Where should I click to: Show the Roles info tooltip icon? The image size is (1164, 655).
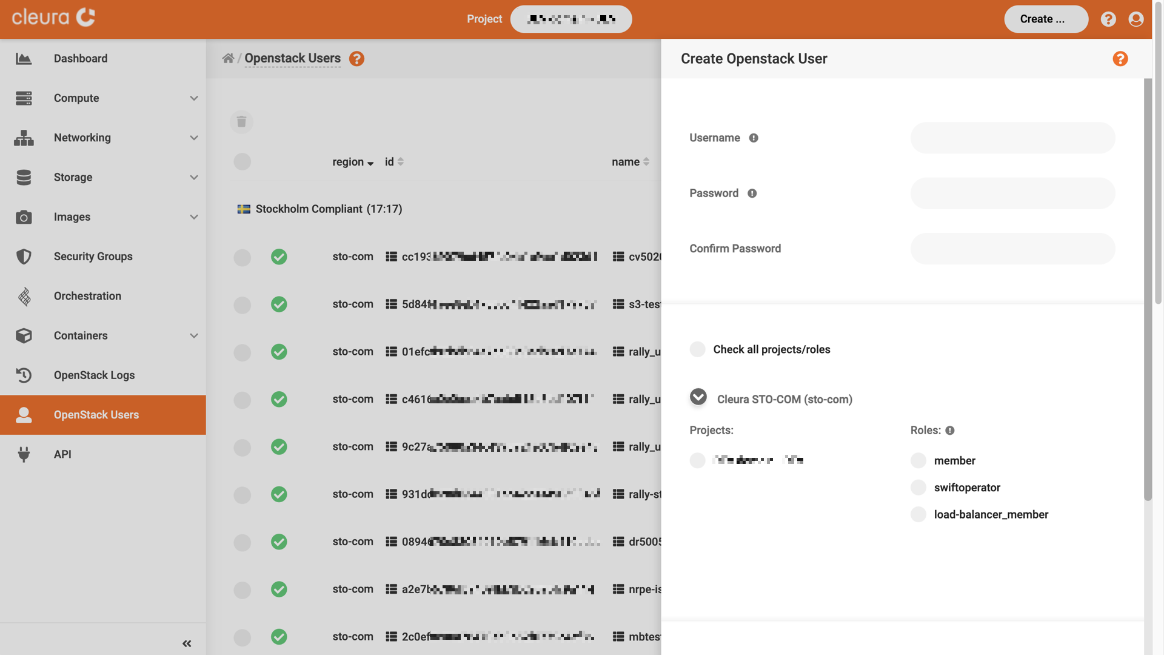950,431
